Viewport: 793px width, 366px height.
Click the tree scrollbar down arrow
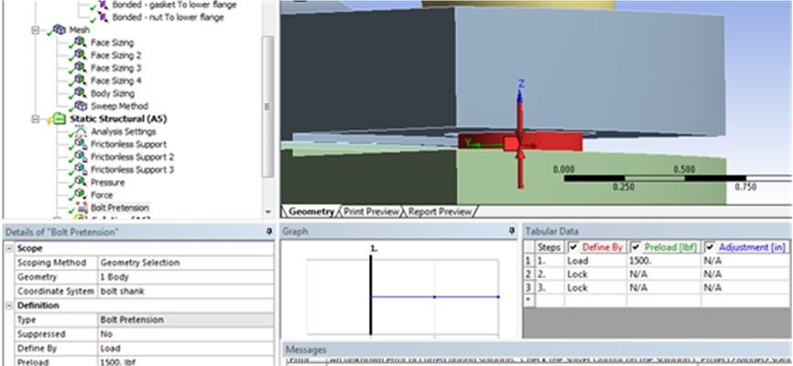coord(268,211)
